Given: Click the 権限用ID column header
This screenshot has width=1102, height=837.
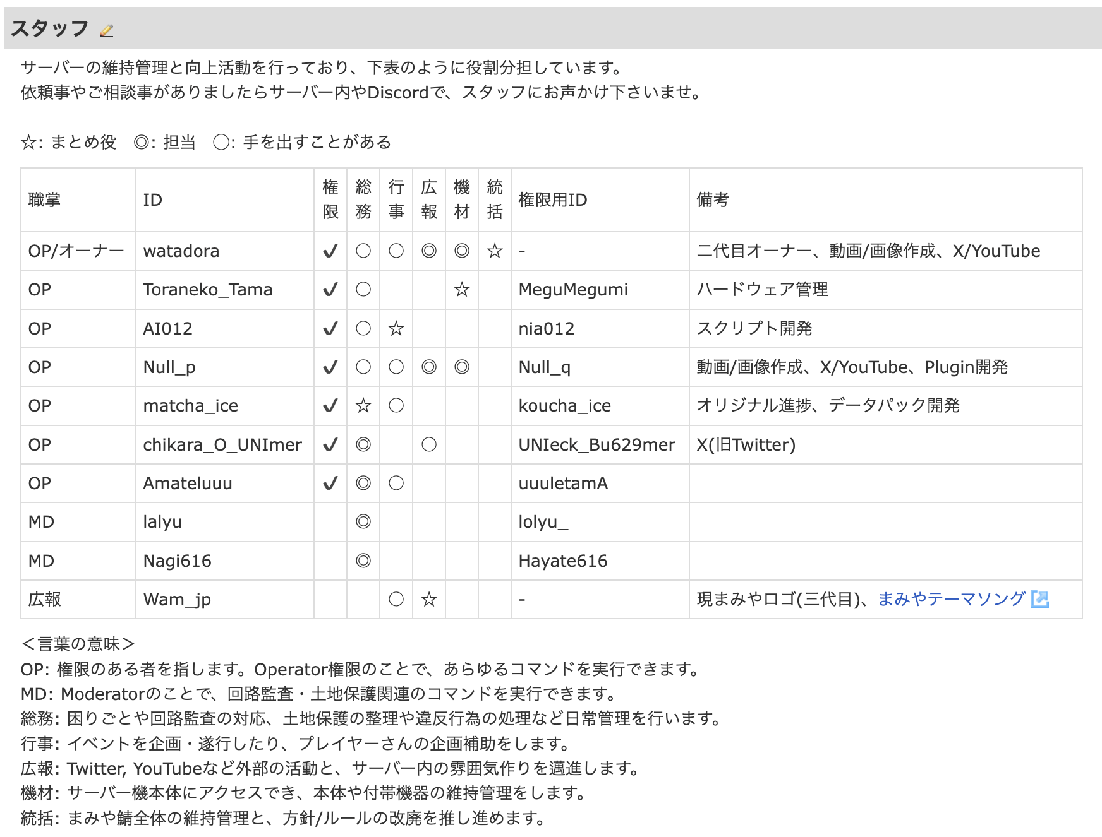Looking at the screenshot, I should [553, 200].
